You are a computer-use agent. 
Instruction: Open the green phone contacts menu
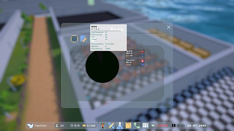click(x=137, y=126)
